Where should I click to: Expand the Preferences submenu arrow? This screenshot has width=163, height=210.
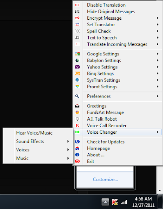pyautogui.click(x=158, y=96)
